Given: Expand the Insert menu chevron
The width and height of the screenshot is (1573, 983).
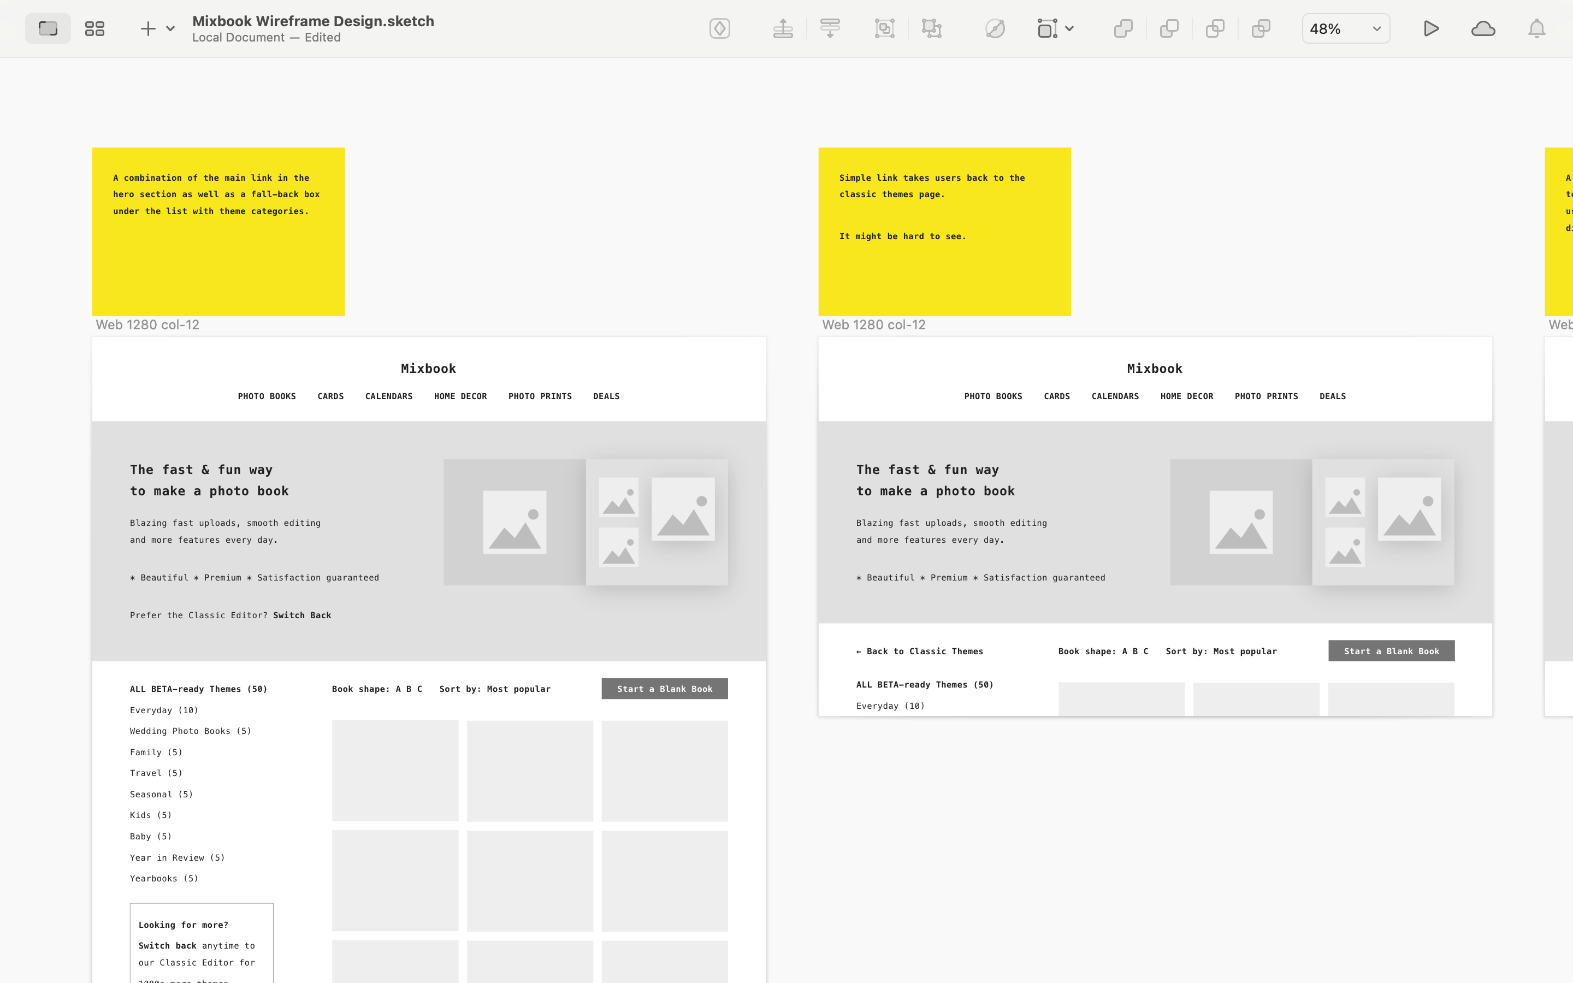Looking at the screenshot, I should tap(170, 28).
